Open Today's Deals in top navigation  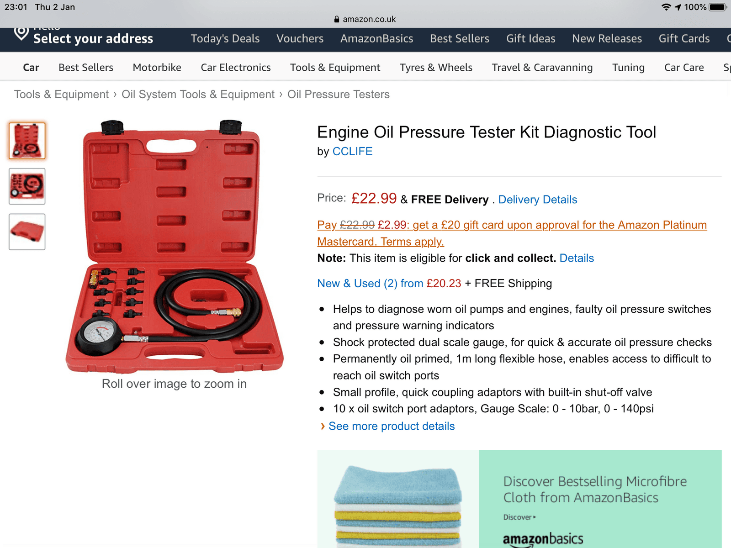pyautogui.click(x=225, y=39)
